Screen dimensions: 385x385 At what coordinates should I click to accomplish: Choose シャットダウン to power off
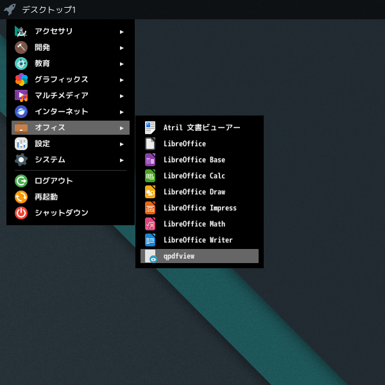click(71, 213)
